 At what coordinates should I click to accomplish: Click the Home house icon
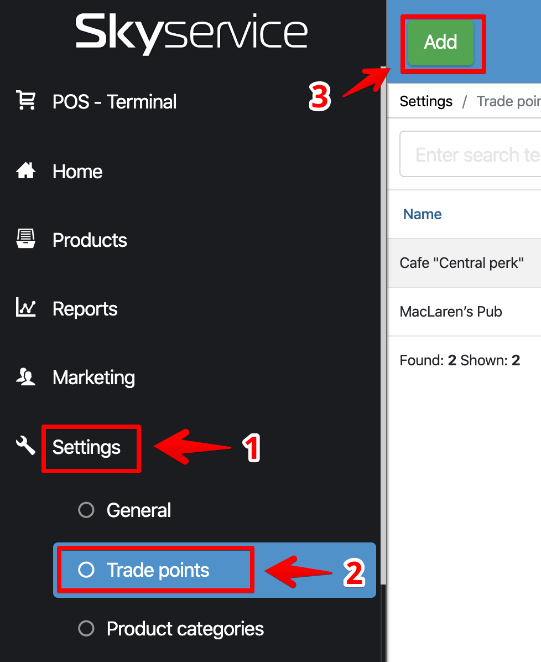point(26,172)
